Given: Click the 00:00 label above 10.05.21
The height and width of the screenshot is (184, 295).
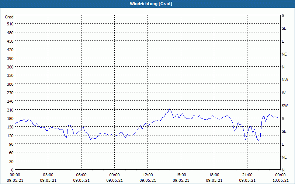Looking at the screenshot, I should [x=280, y=175].
